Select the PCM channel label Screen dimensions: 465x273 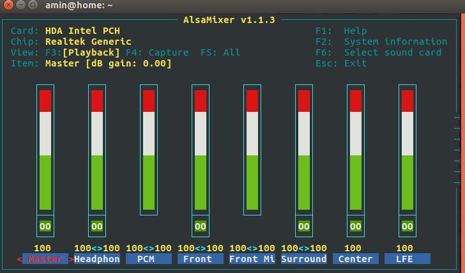tap(149, 259)
